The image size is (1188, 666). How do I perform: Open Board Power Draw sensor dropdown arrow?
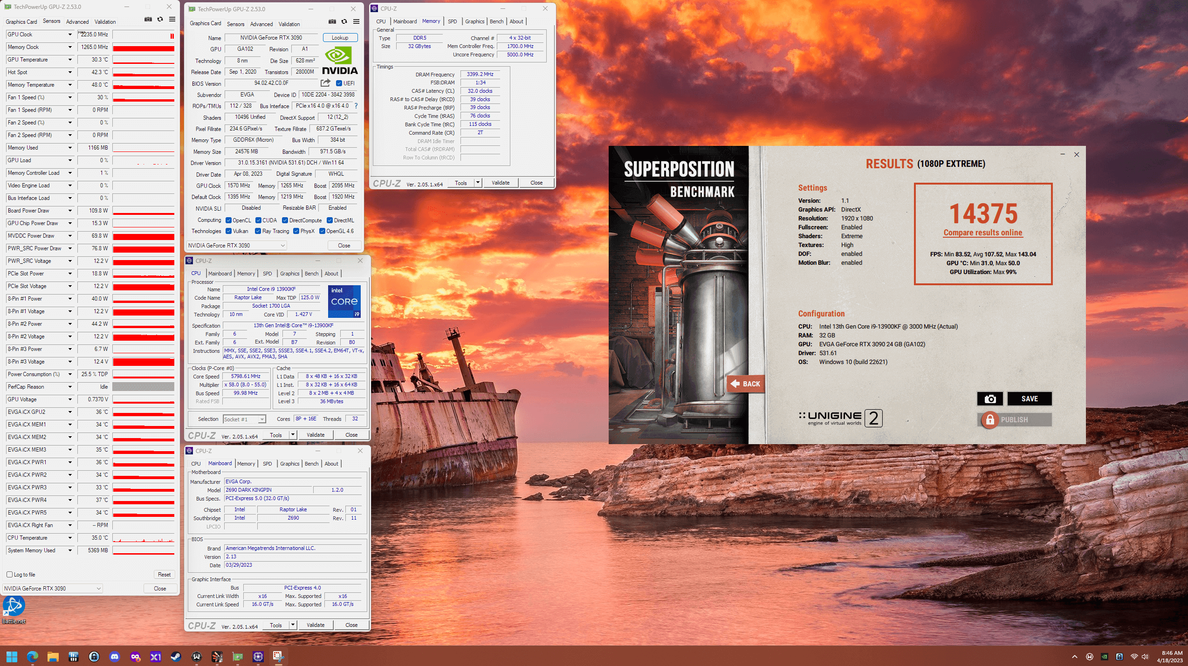click(70, 211)
